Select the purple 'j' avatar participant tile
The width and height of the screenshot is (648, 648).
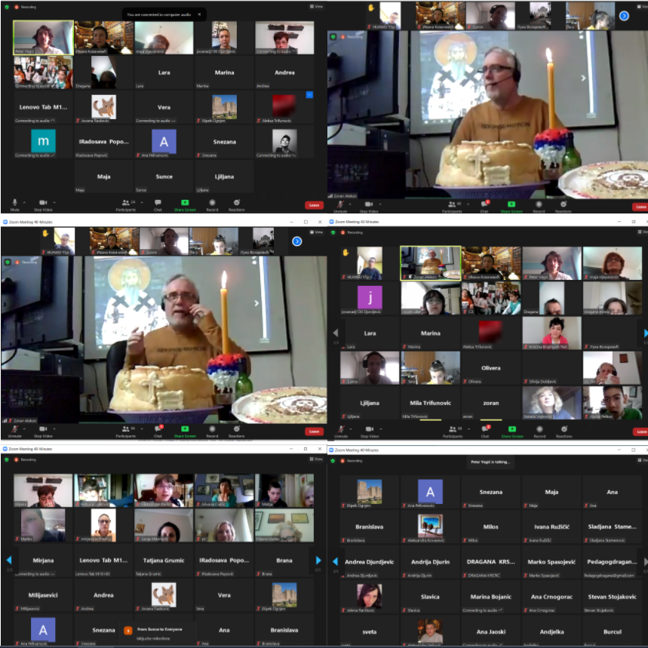(370, 298)
